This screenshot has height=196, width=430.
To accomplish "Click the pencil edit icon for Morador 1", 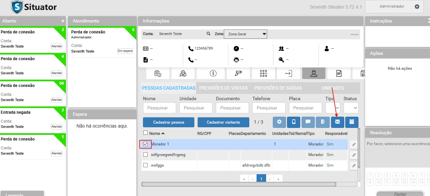I will tap(354, 144).
